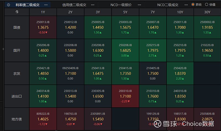Open the more menu next to NCD一级报价
Screen dimensions: 221x131
tap(140, 5)
